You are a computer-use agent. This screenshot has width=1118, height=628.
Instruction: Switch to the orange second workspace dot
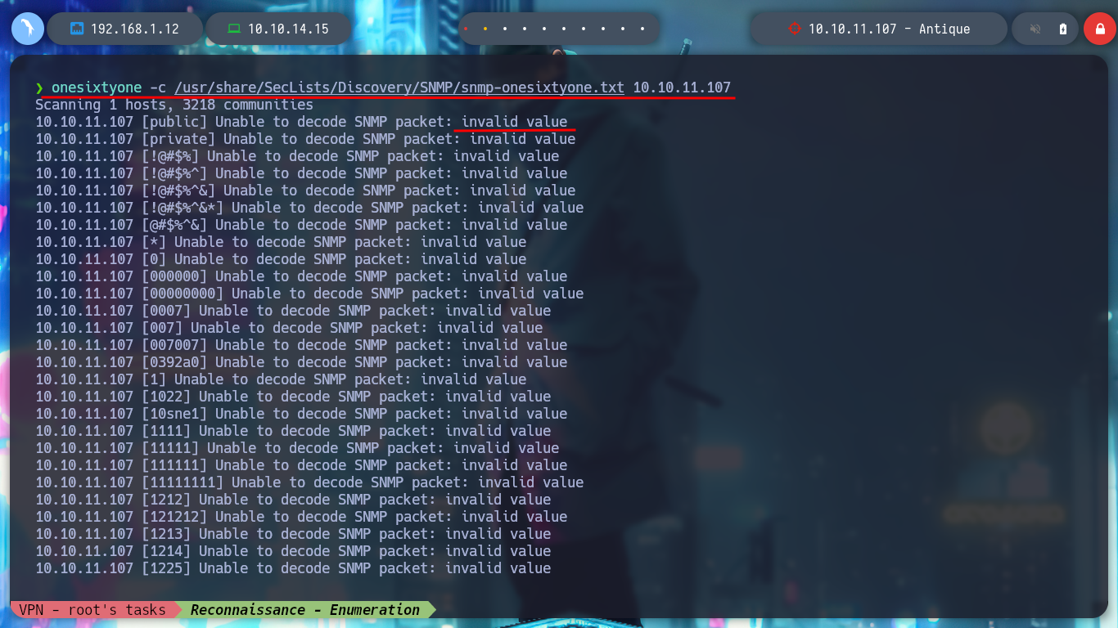pos(485,29)
